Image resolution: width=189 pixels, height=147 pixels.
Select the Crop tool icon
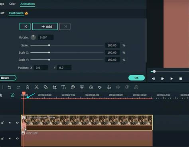point(55,87)
